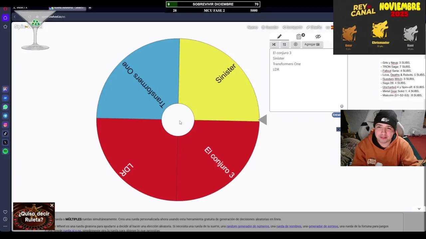Click Nuevo to create new wheel
This screenshot has height=239, width=426.
point(253,27)
